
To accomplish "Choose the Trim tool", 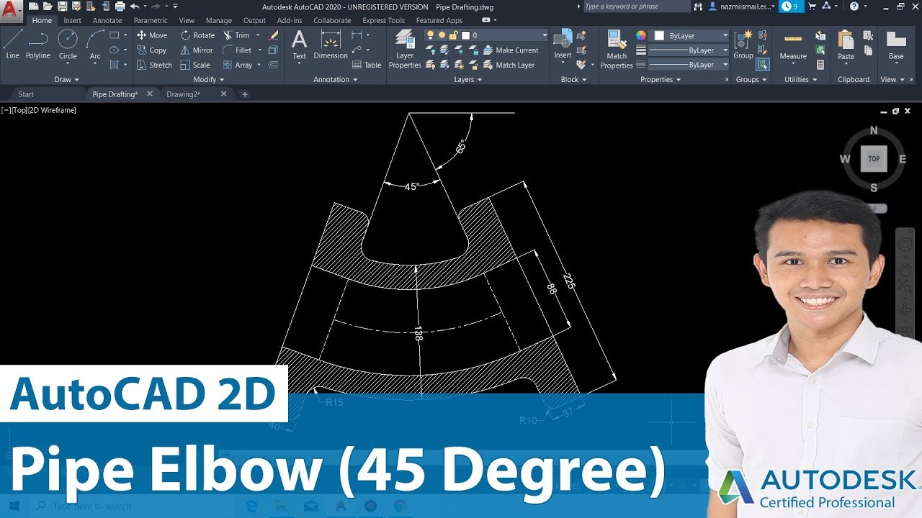I will coord(237,35).
